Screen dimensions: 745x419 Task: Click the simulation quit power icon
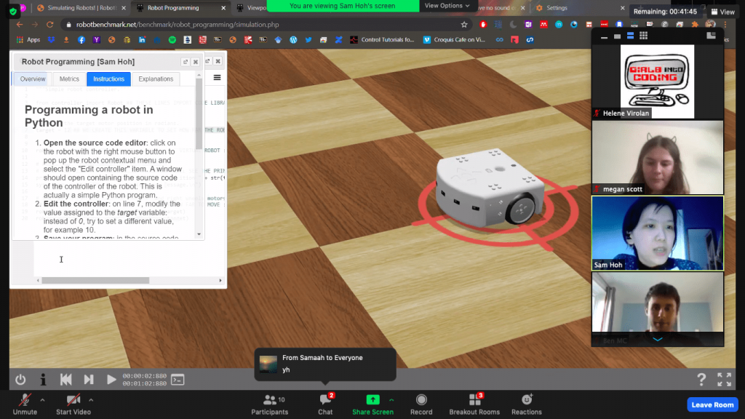click(20, 379)
